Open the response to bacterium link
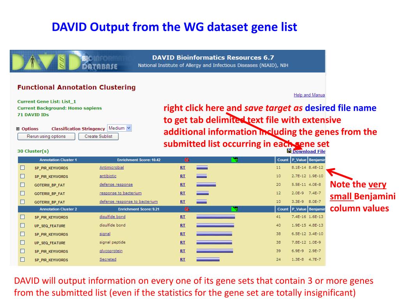The height and width of the screenshot is (299, 399). tap(120, 193)
